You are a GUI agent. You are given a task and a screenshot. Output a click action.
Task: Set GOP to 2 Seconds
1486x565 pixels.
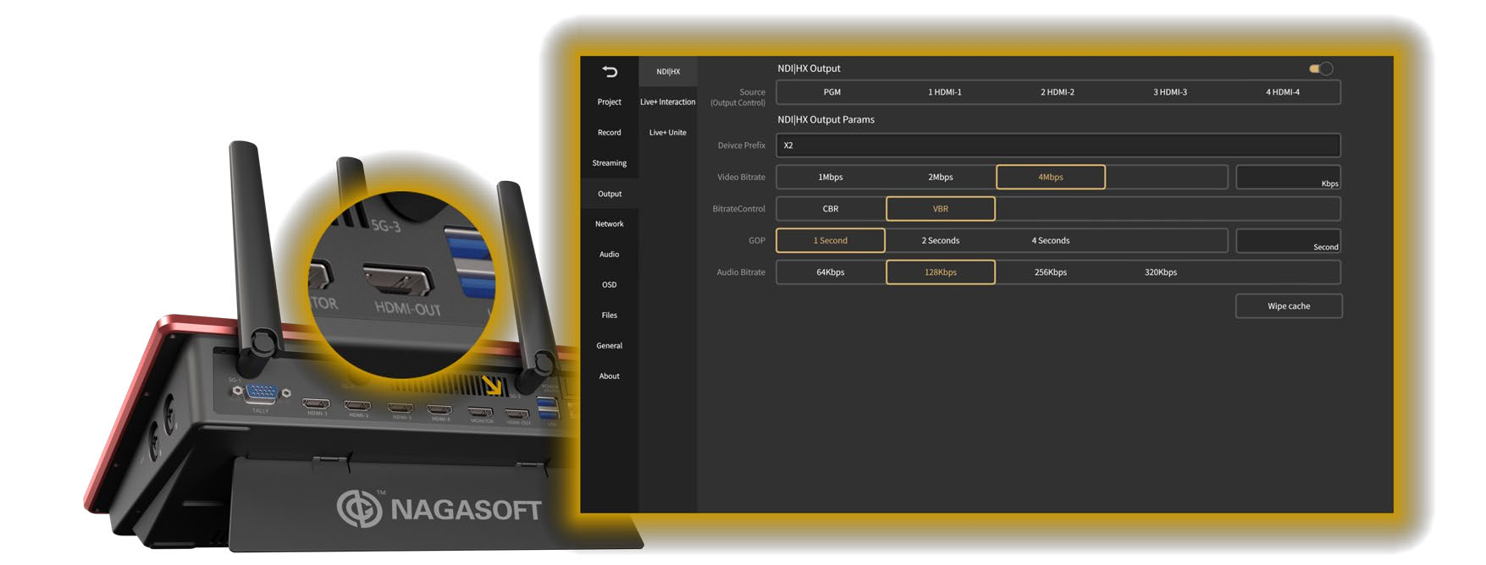(941, 240)
